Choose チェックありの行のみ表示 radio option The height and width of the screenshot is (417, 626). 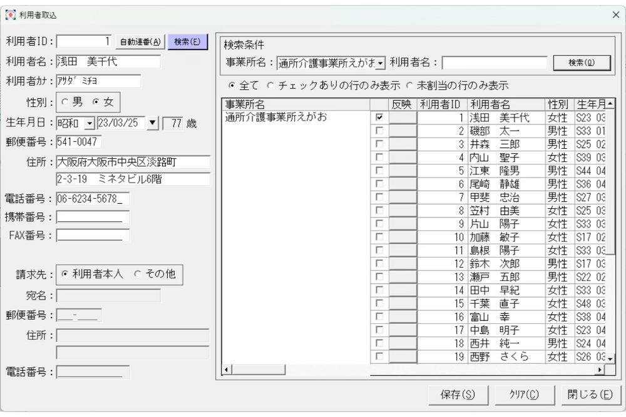[x=271, y=85]
